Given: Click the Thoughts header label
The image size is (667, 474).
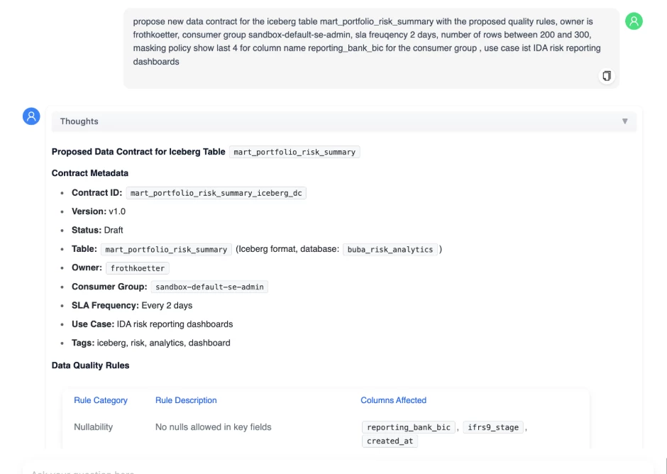Looking at the screenshot, I should (79, 121).
